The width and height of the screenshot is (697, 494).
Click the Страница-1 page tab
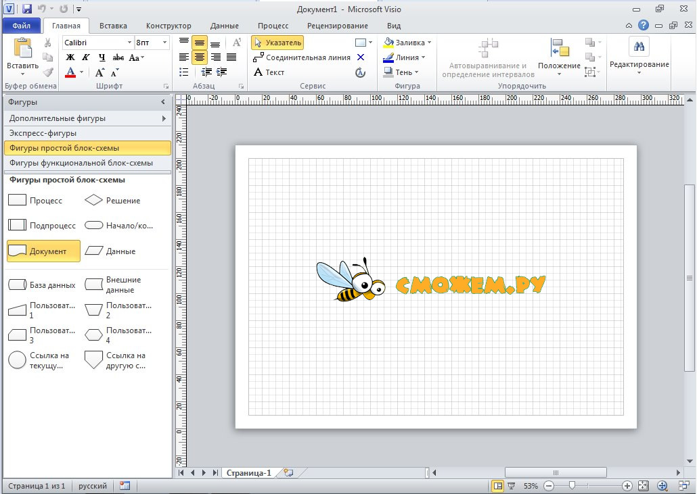tap(248, 472)
